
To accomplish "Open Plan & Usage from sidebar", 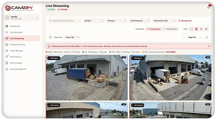I will click(x=22, y=63).
